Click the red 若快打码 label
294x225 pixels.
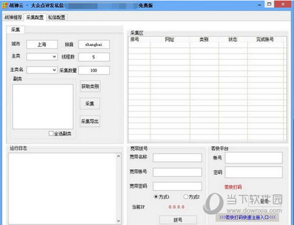233,187
